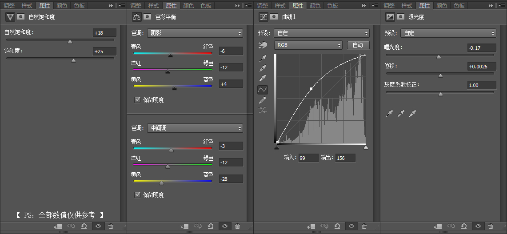Select the edit points curve tool
This screenshot has width=507, height=234.
point(263,90)
